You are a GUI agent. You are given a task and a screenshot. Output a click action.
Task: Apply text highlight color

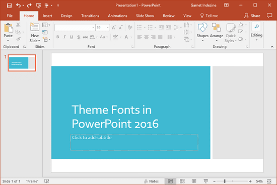(115, 37)
